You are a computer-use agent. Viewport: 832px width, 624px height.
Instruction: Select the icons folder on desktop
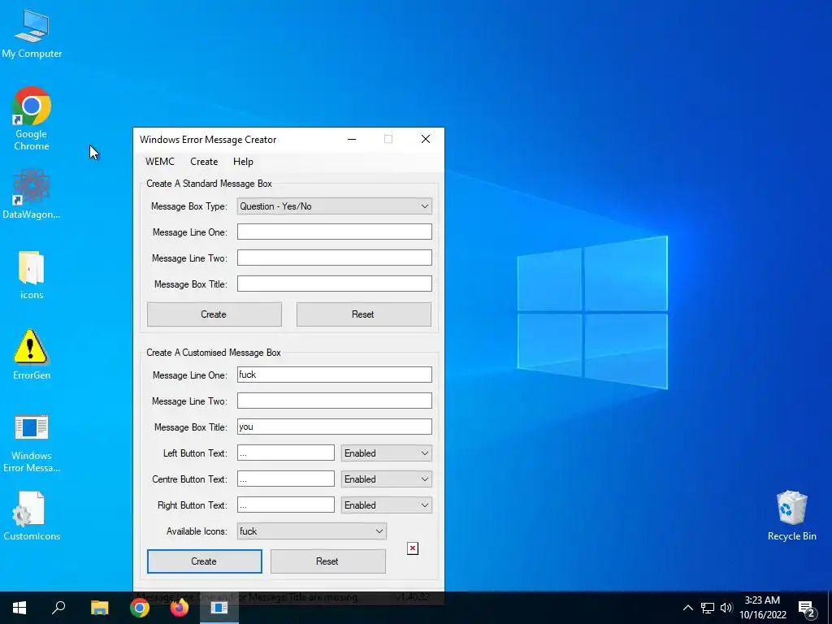tap(32, 275)
